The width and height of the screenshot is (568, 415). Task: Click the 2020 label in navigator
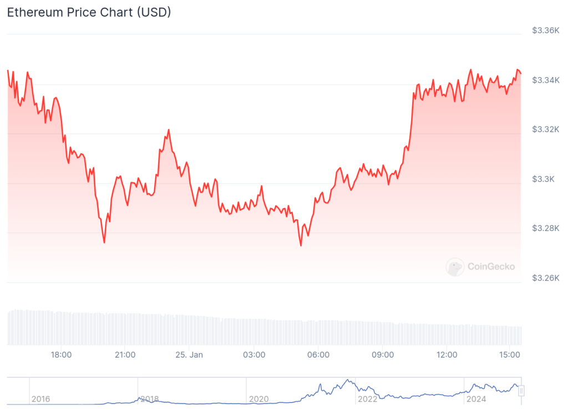point(259,399)
